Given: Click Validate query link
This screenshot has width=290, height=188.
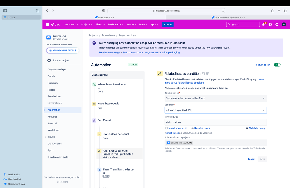Looking at the screenshot, I should click(255, 128).
